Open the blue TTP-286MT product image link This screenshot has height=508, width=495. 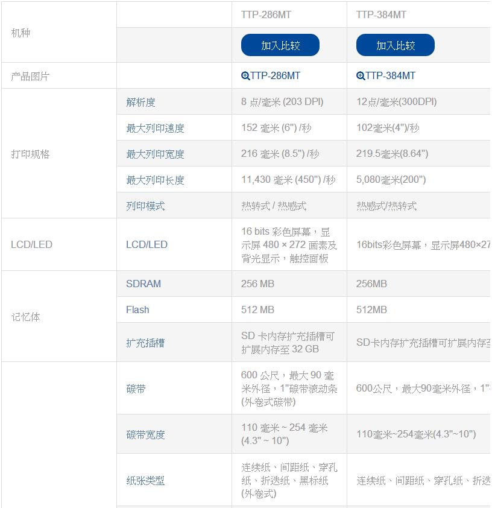(275, 76)
